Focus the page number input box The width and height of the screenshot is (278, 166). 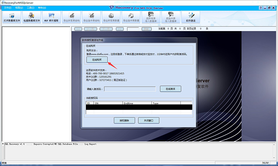click(x=133, y=29)
